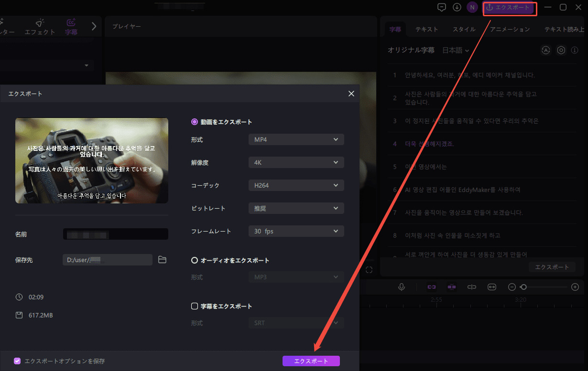The image size is (588, 371).
Task: Click the download icon in the title bar
Action: 457,7
